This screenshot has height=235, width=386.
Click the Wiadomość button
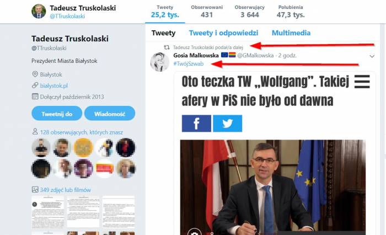(x=110, y=114)
